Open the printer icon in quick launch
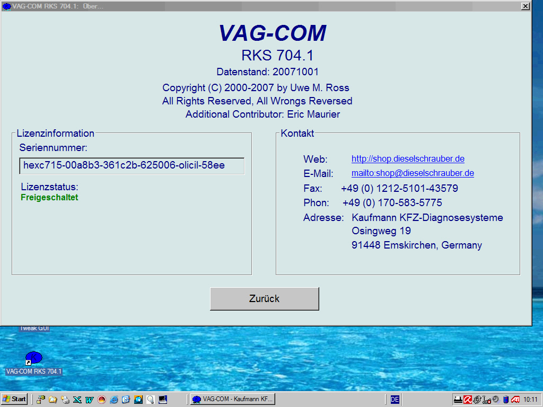543x407 pixels. point(65,400)
